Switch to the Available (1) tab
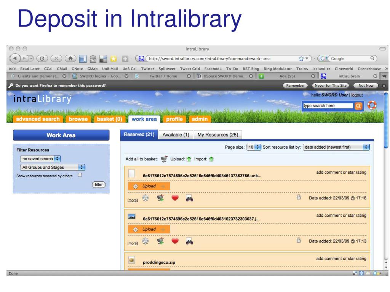 [176, 135]
